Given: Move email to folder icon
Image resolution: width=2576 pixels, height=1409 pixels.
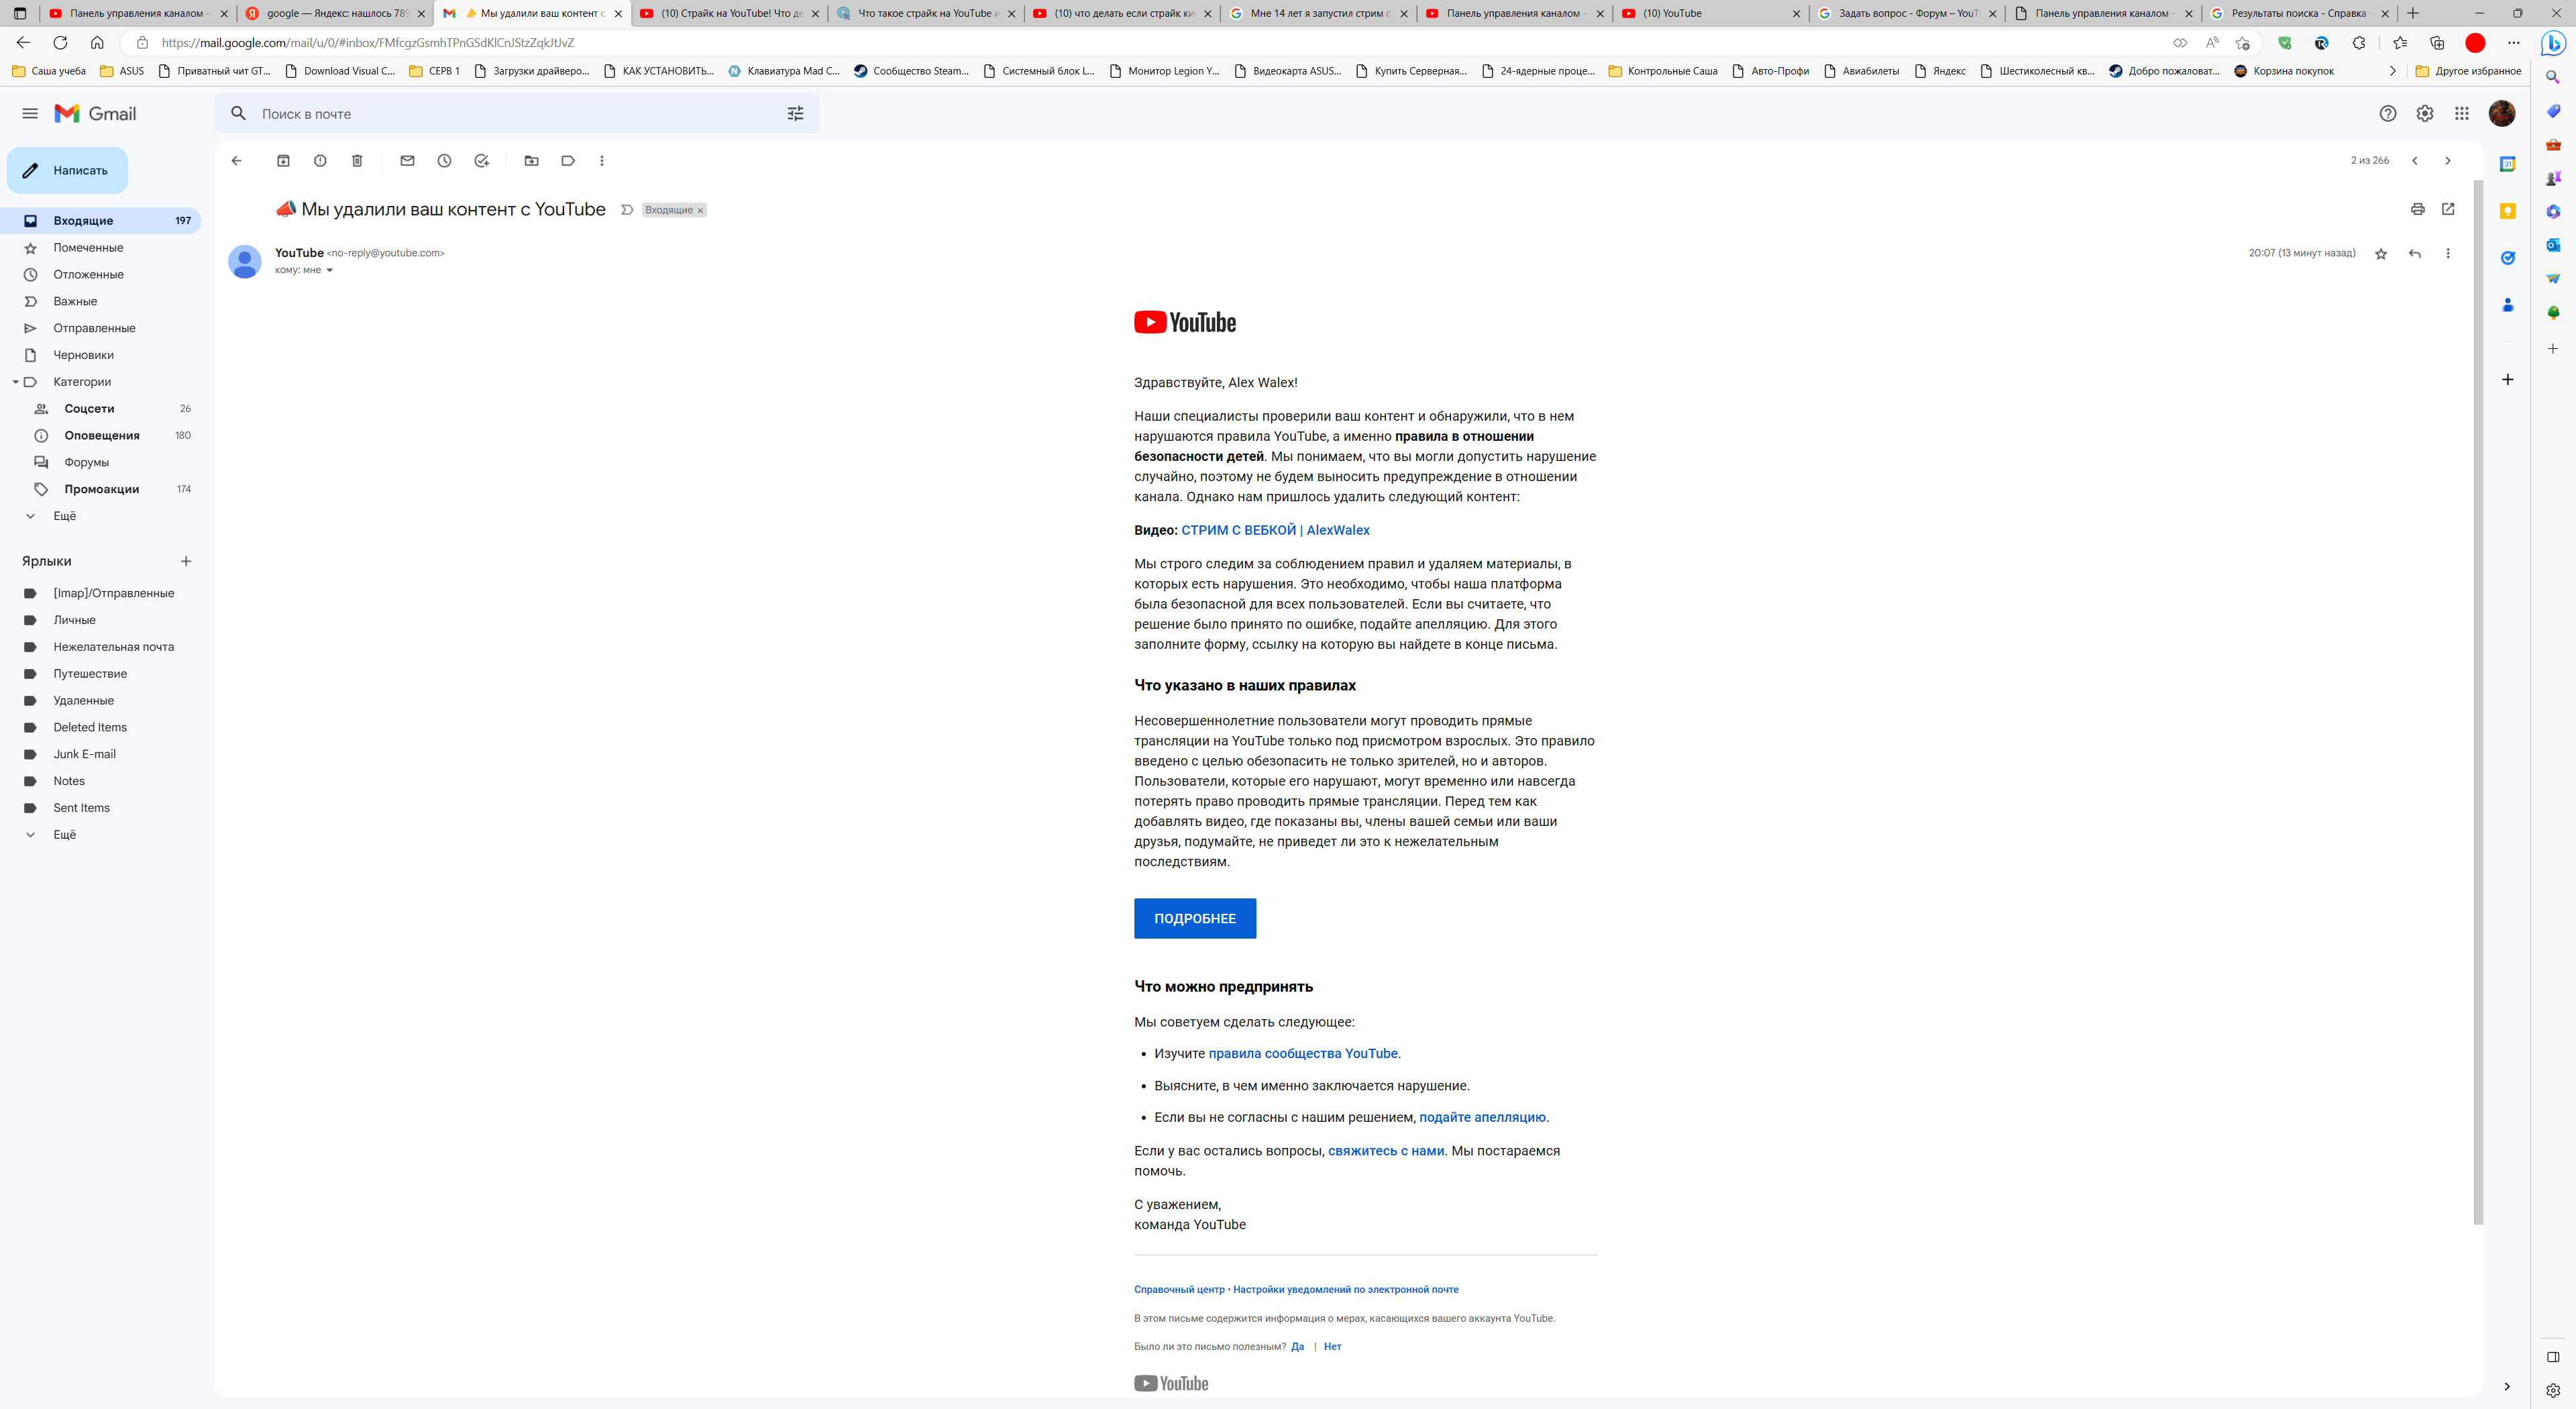Looking at the screenshot, I should (531, 161).
